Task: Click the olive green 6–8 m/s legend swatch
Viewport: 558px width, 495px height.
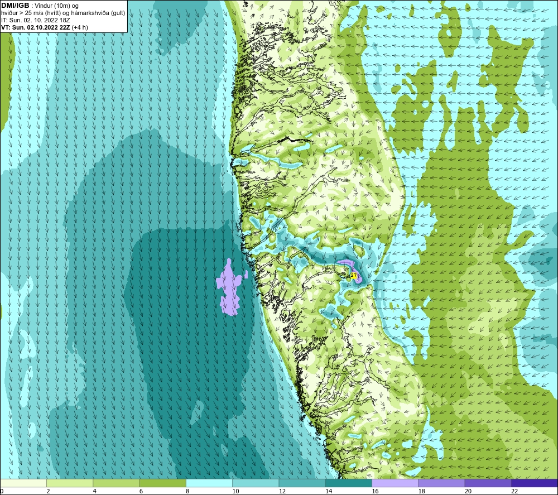Action: pyautogui.click(x=162, y=483)
